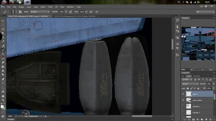This screenshot has height=121, width=216.
Task: Add a layer style with fx button
Action: tap(189, 120)
